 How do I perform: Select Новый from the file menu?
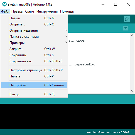tap(34, 18)
